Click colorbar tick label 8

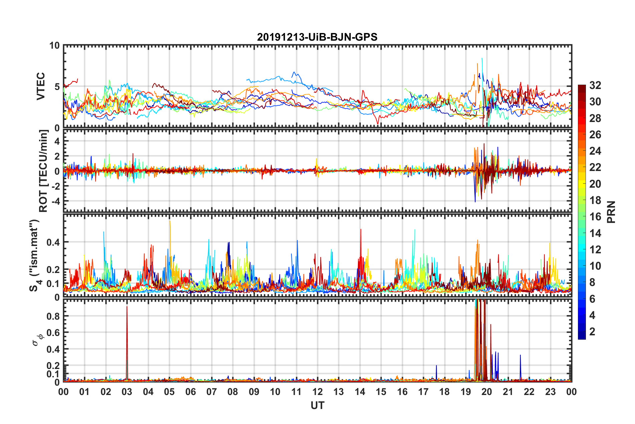[x=592, y=282]
